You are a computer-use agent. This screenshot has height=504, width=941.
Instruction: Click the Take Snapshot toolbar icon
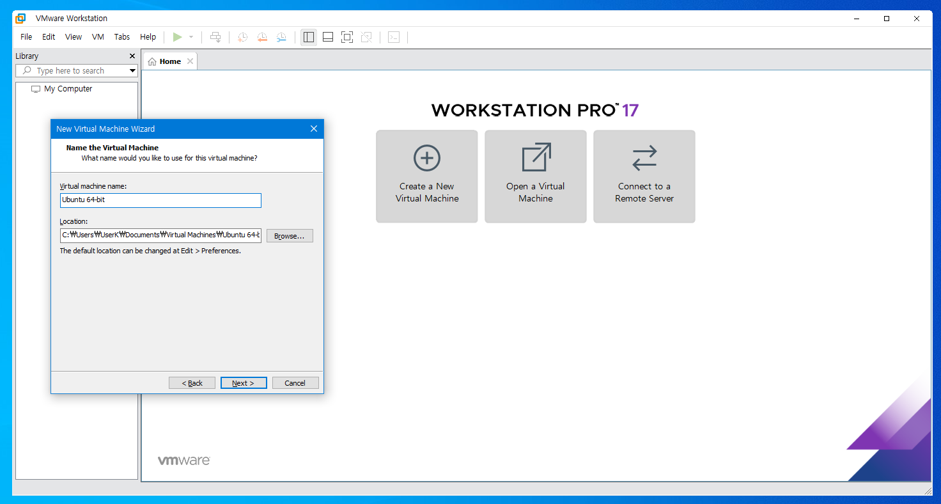click(242, 37)
